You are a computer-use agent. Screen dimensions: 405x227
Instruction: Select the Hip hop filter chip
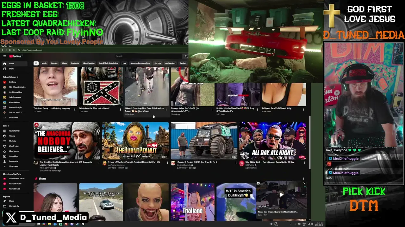point(158,63)
